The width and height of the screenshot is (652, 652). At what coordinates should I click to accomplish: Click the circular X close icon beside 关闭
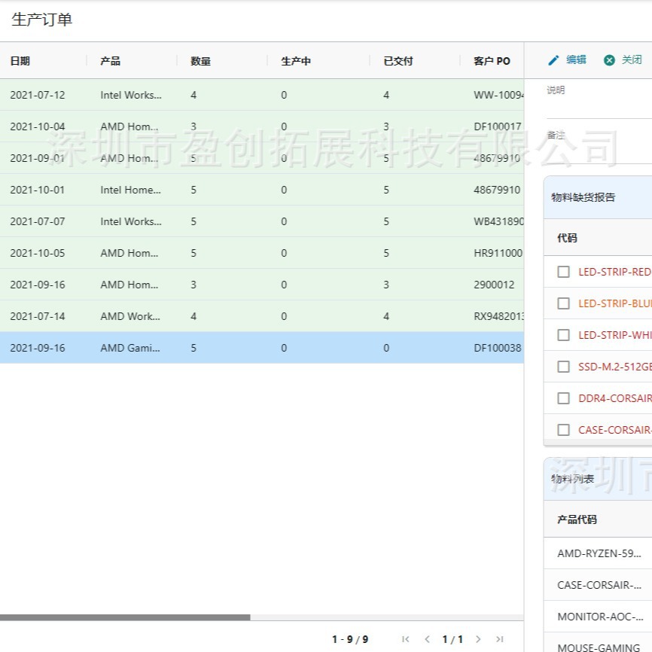point(610,60)
